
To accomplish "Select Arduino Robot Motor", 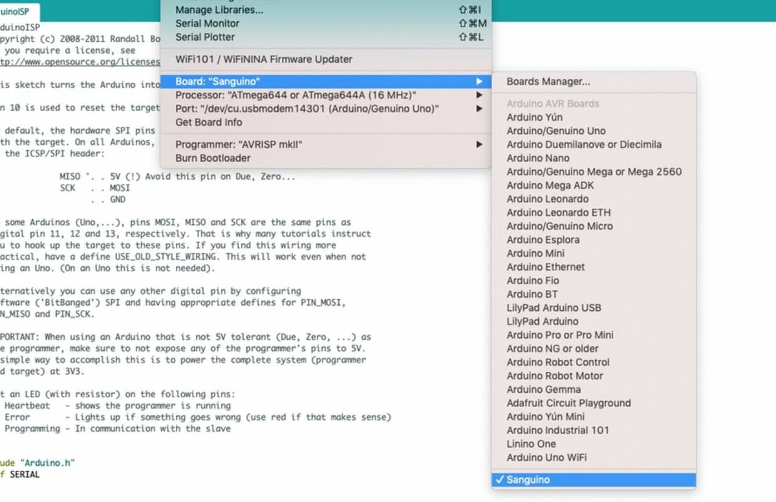I will (x=594, y=375).
